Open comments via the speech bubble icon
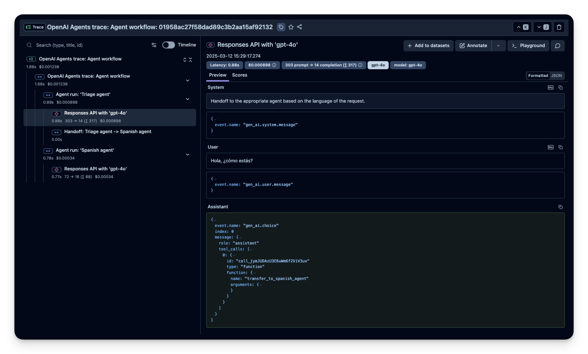 click(558, 46)
